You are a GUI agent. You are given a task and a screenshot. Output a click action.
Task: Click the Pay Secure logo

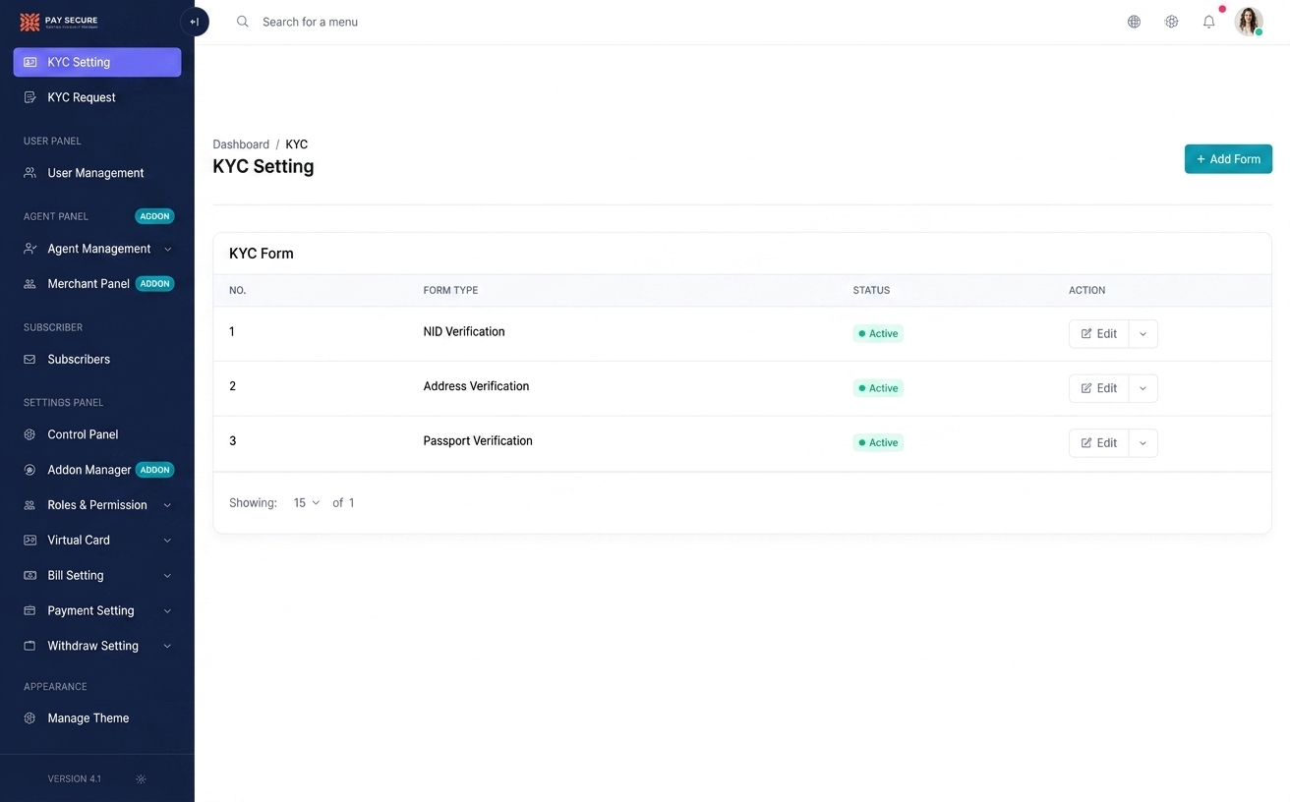point(60,22)
